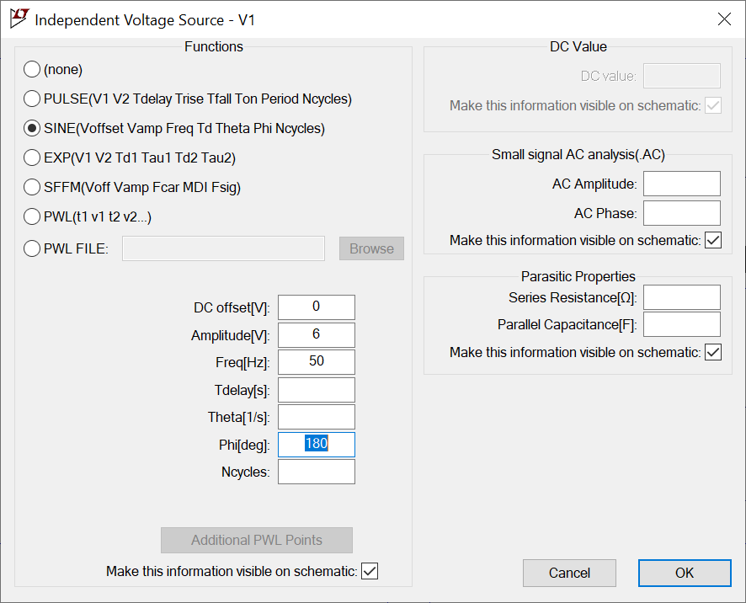Uncheck Functions visible on schematic checkbox
Viewport: 746px width, 603px height.
click(x=370, y=571)
